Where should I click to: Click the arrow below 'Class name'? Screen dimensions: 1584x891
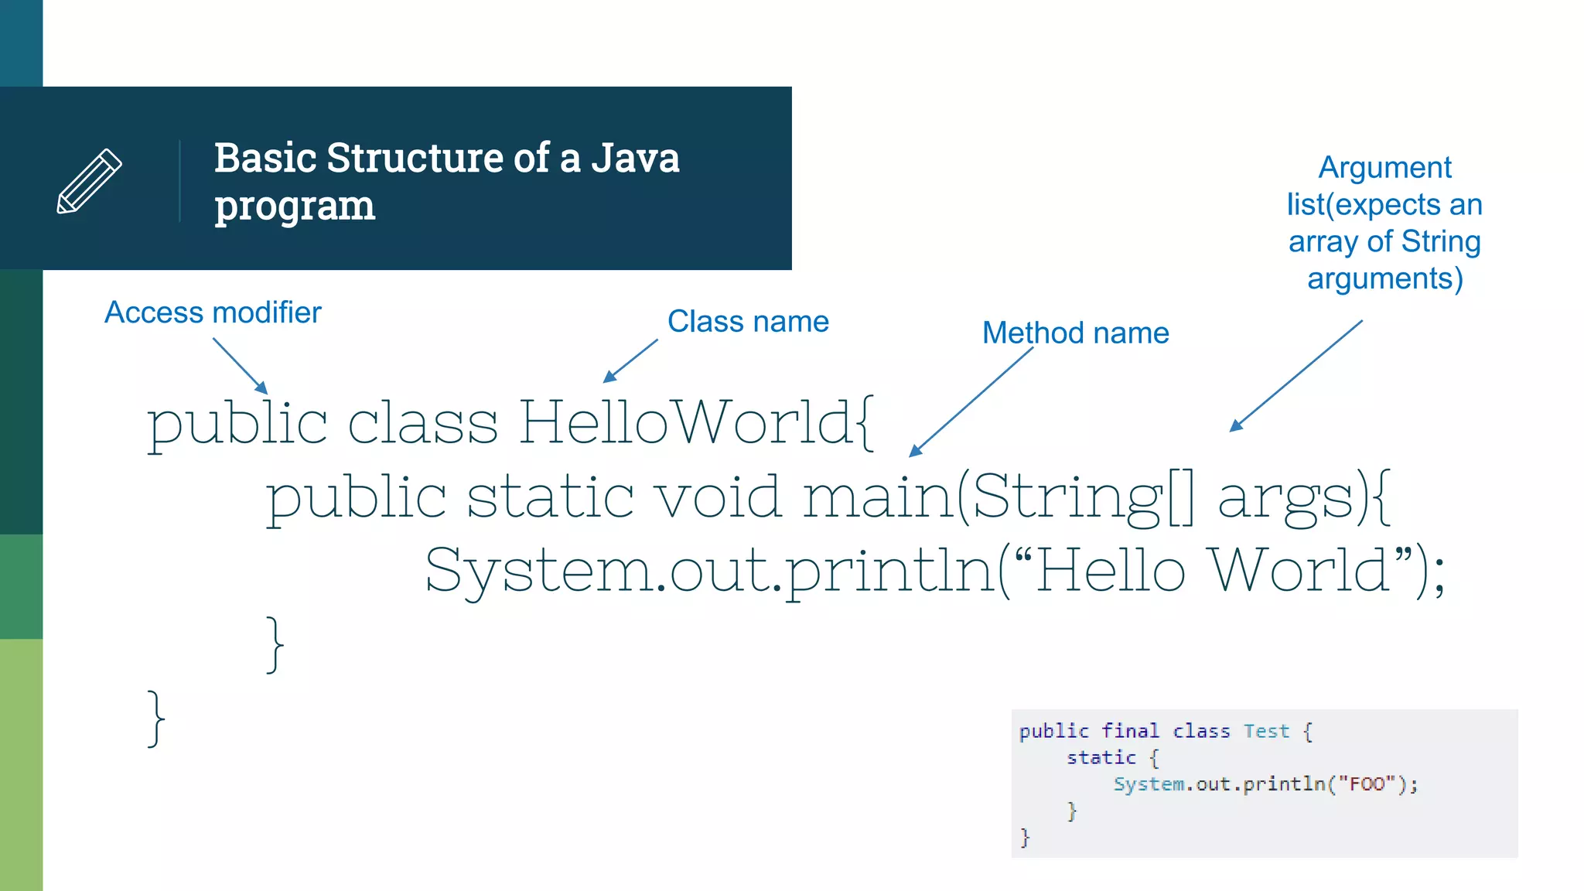tap(630, 360)
